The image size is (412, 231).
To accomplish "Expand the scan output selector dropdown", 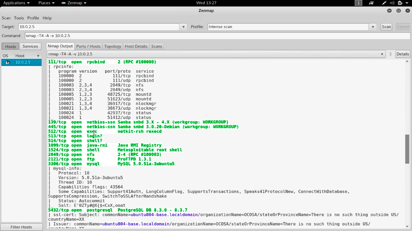I will click(382, 54).
